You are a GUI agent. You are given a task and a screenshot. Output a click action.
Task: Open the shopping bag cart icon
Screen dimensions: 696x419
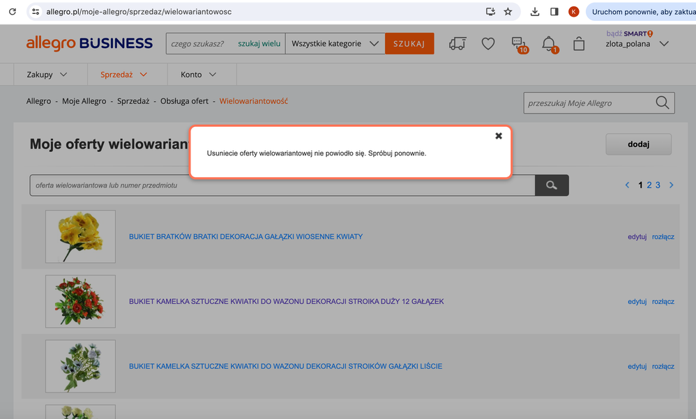(x=579, y=44)
